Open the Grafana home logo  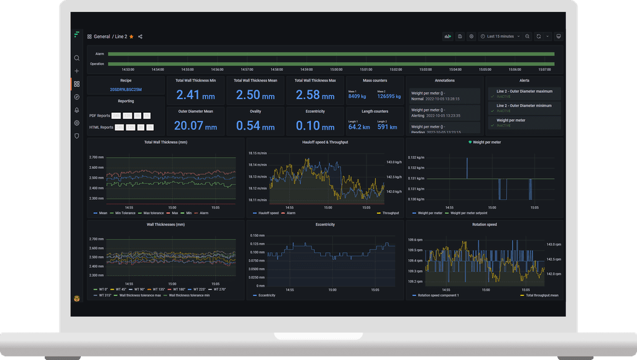click(x=77, y=35)
